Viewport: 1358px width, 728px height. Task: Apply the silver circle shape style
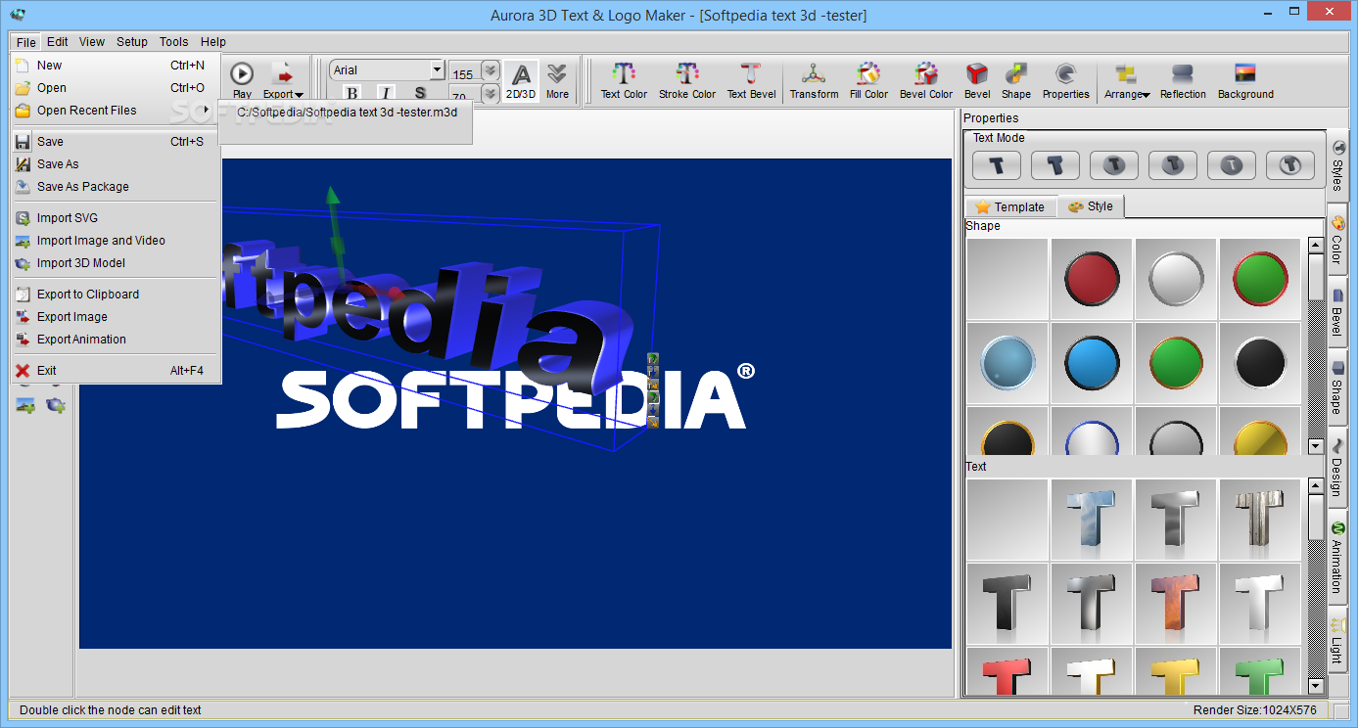(x=1176, y=279)
